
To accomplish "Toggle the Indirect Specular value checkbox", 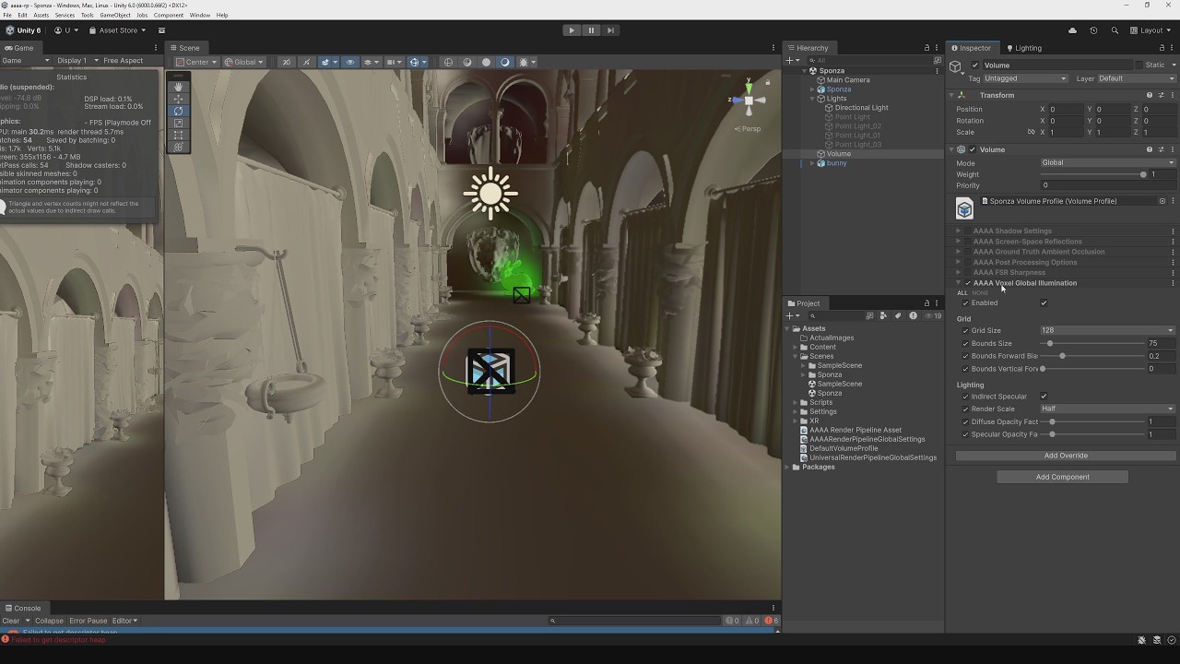I will click(x=1044, y=397).
